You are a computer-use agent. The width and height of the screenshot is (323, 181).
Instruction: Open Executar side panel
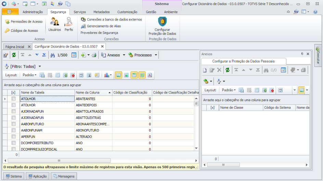click(318, 56)
